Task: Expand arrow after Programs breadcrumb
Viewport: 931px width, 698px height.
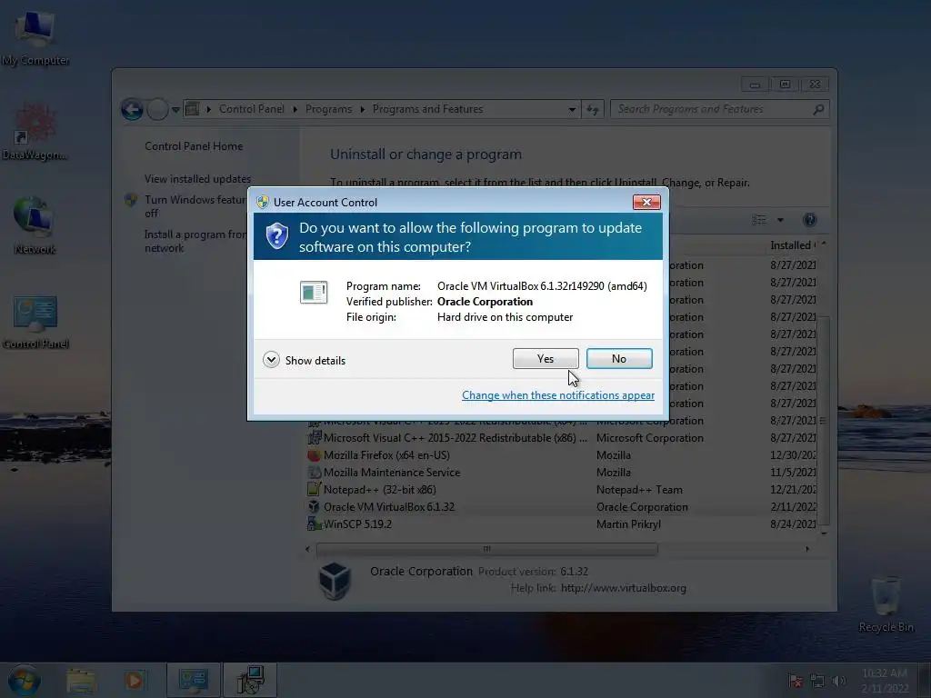Action: pyautogui.click(x=362, y=109)
